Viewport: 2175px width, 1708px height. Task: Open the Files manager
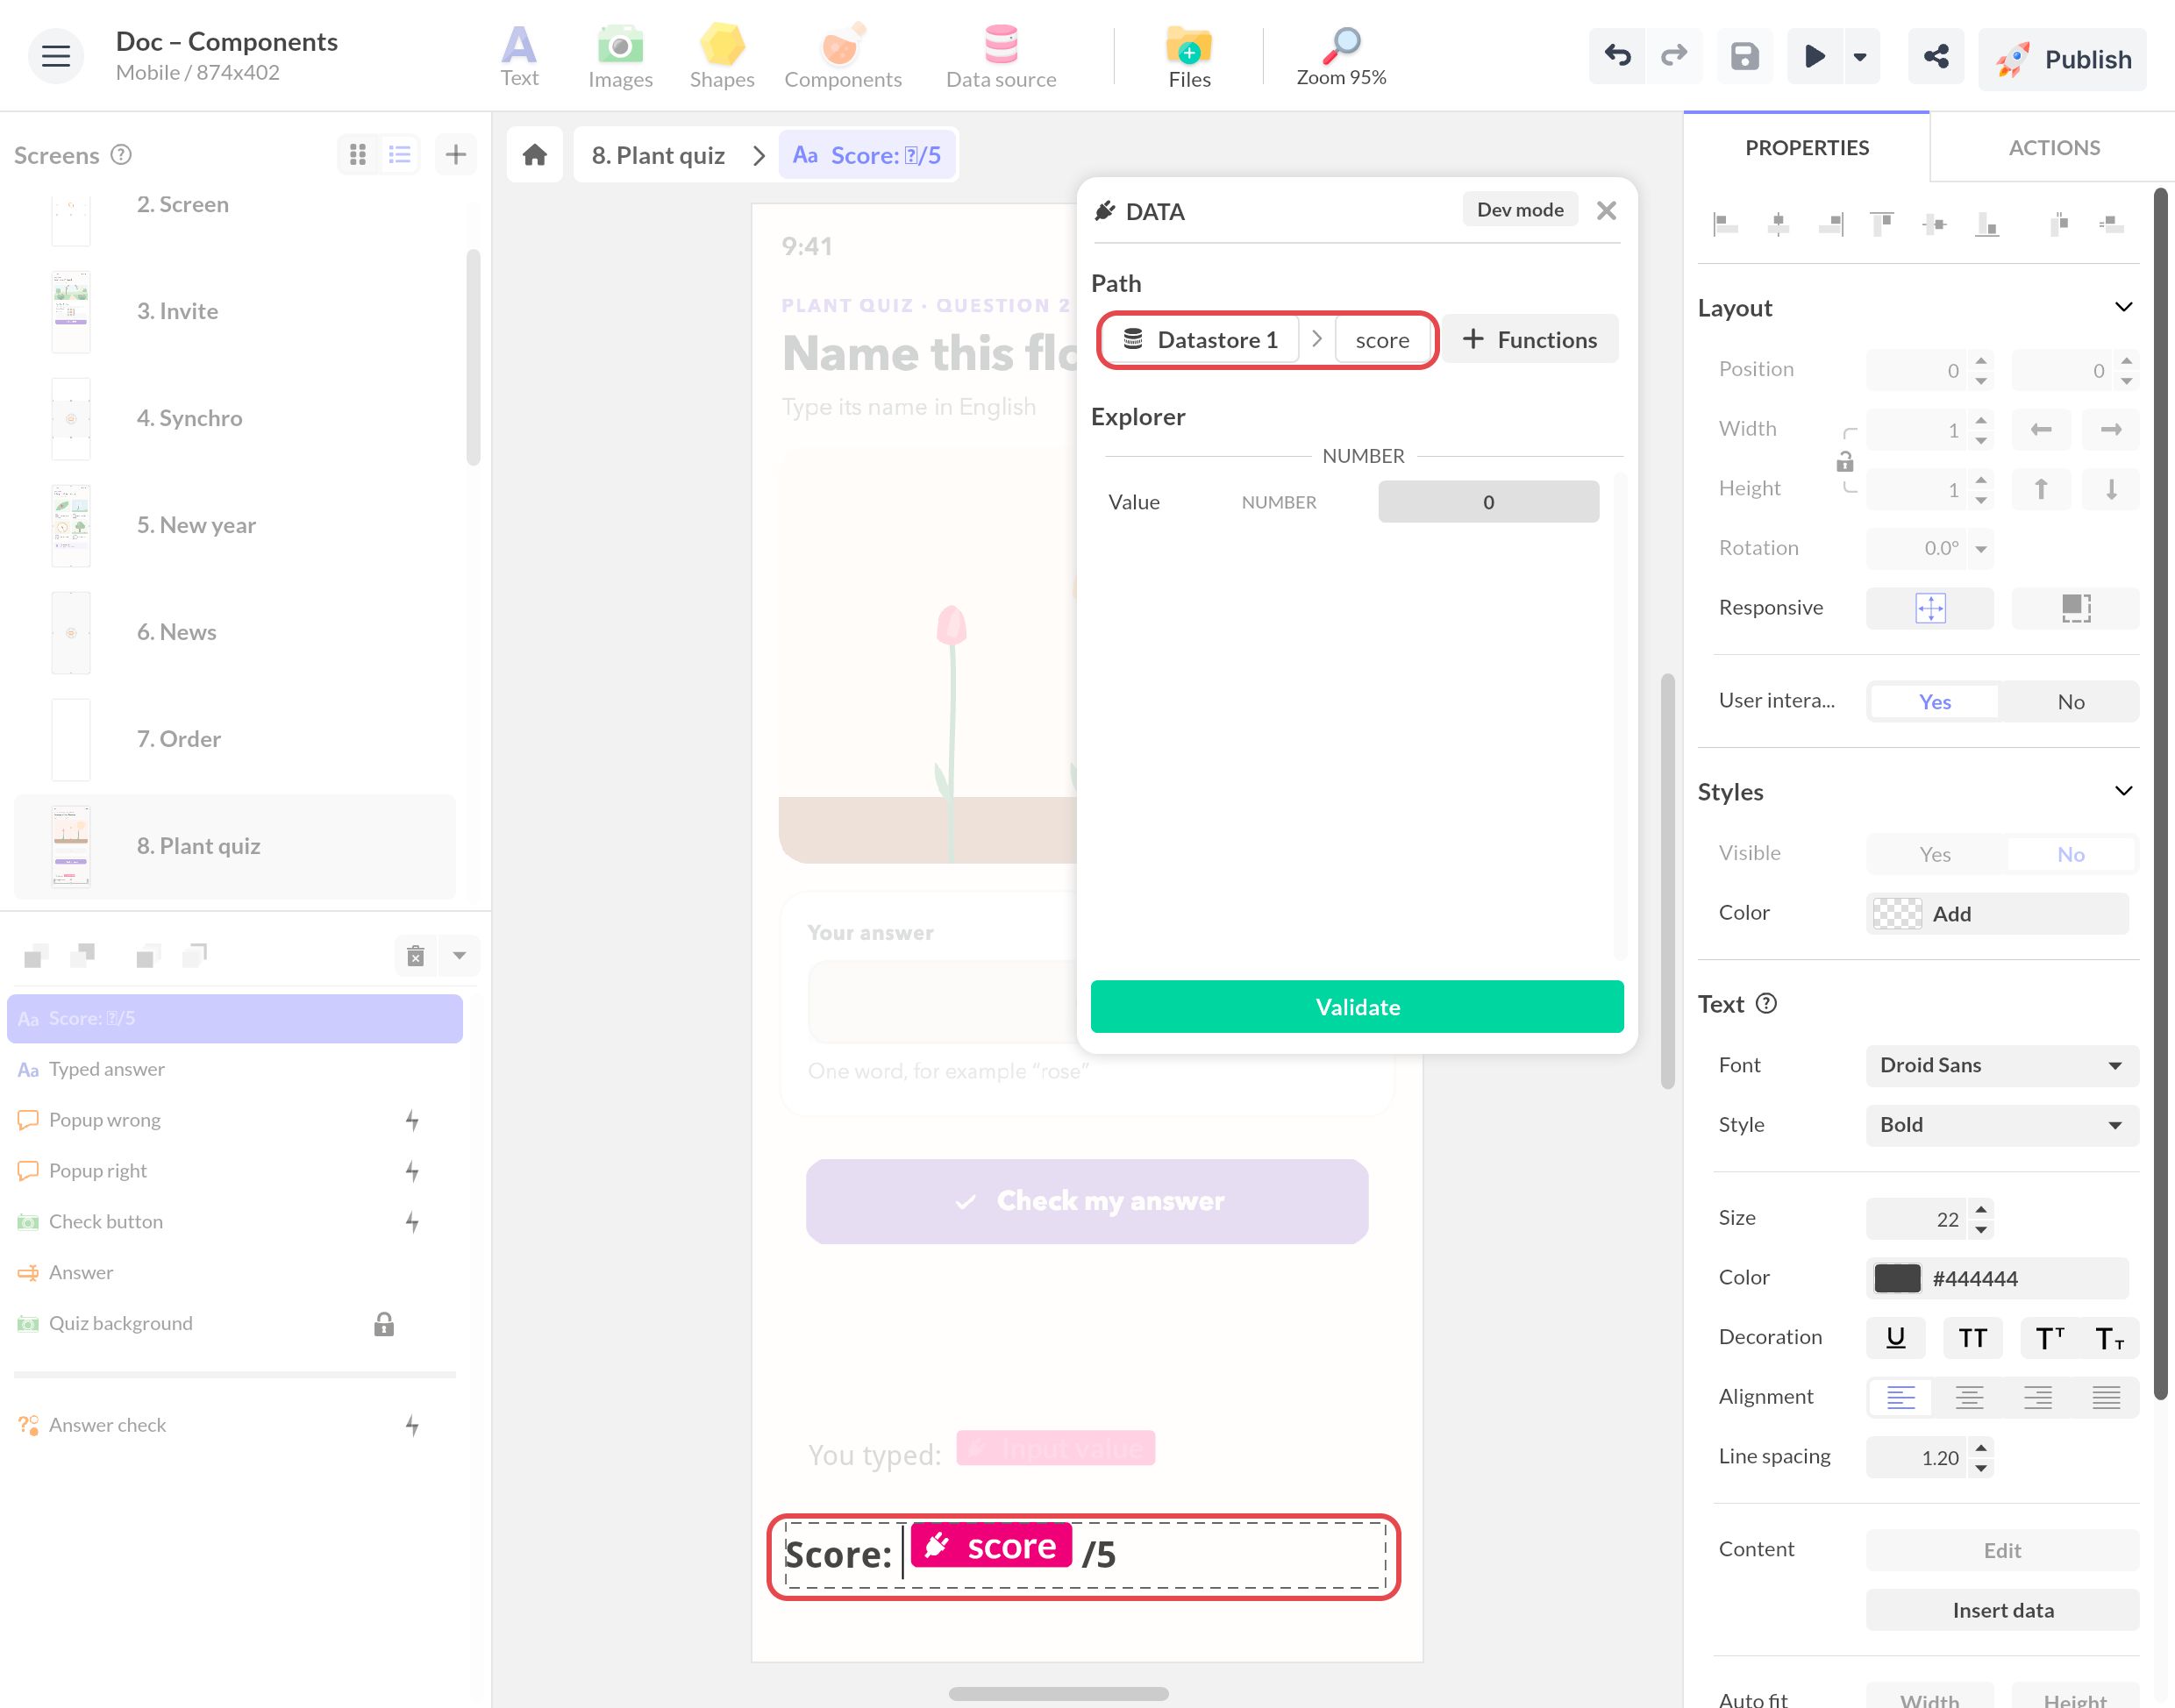[x=1189, y=57]
